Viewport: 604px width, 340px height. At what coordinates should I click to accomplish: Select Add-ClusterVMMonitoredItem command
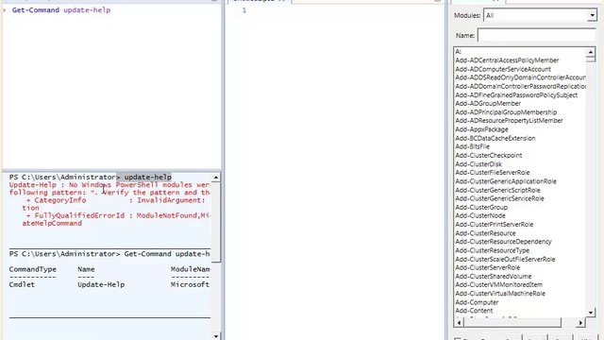pos(499,284)
